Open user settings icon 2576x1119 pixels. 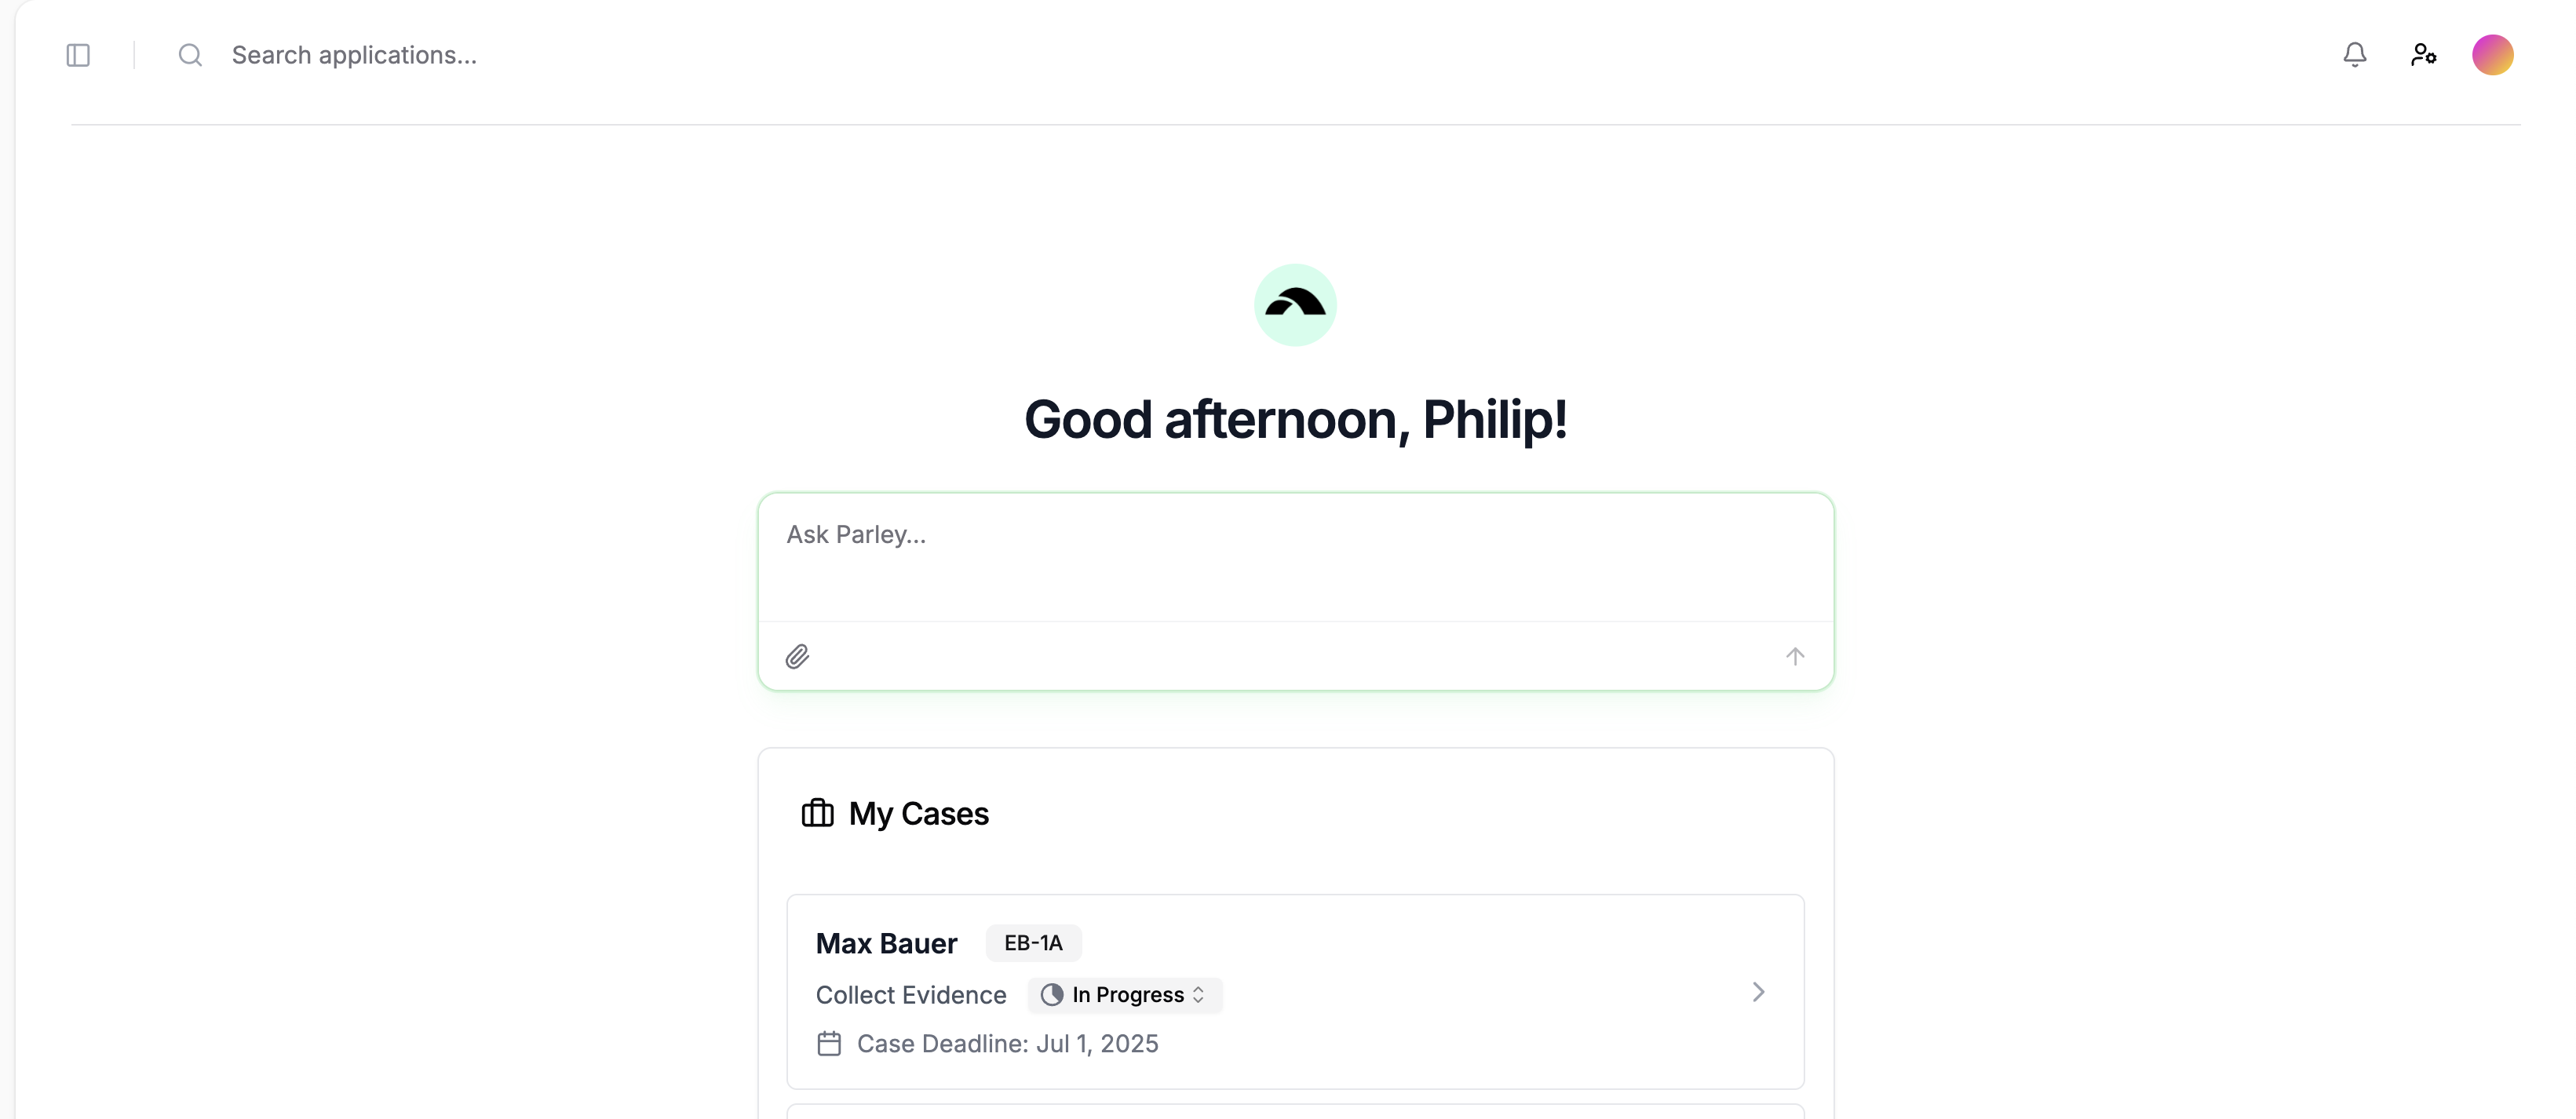[2423, 55]
